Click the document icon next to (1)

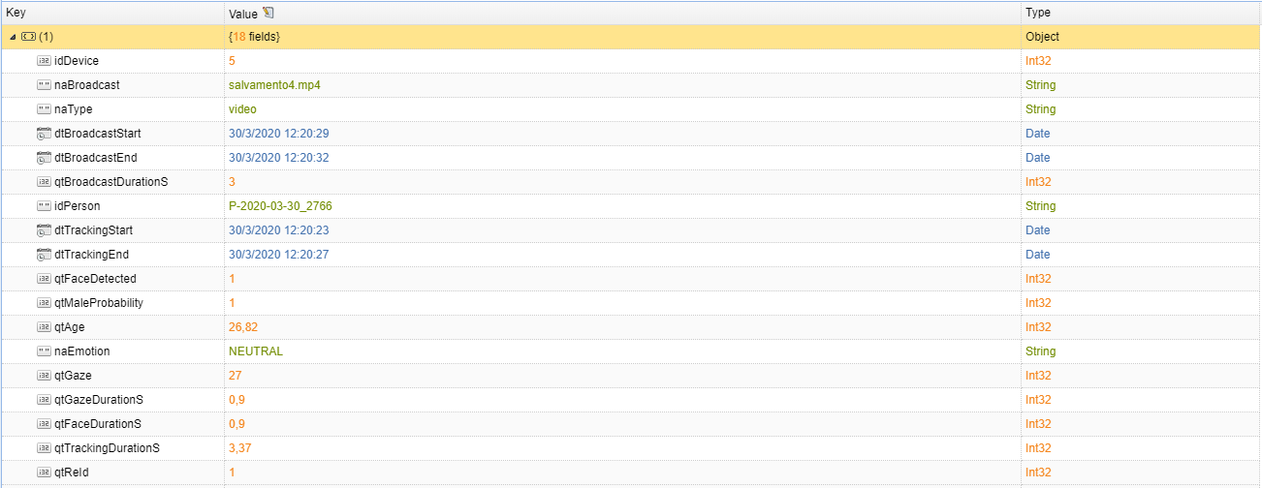tap(28, 37)
